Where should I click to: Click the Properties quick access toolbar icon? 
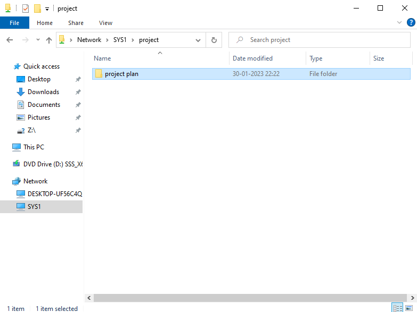25,9
